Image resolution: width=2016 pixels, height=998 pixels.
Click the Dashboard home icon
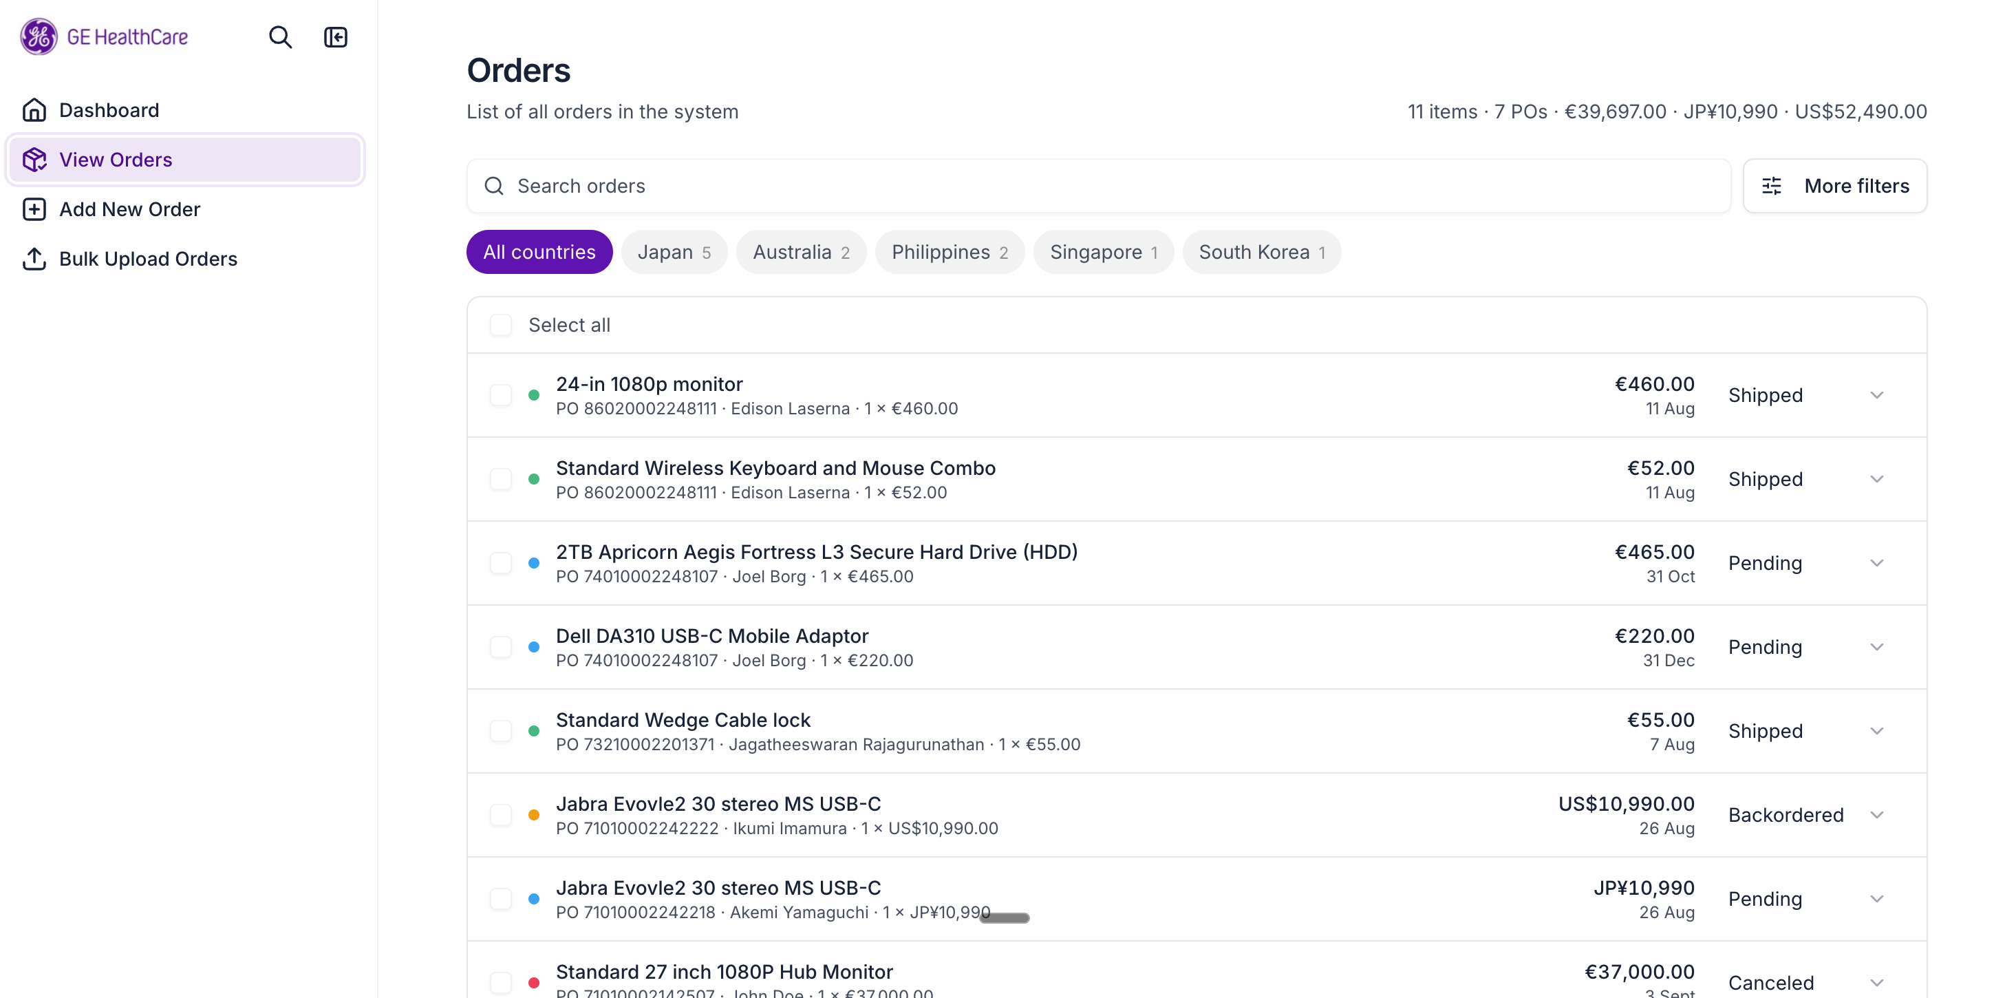pyautogui.click(x=34, y=110)
